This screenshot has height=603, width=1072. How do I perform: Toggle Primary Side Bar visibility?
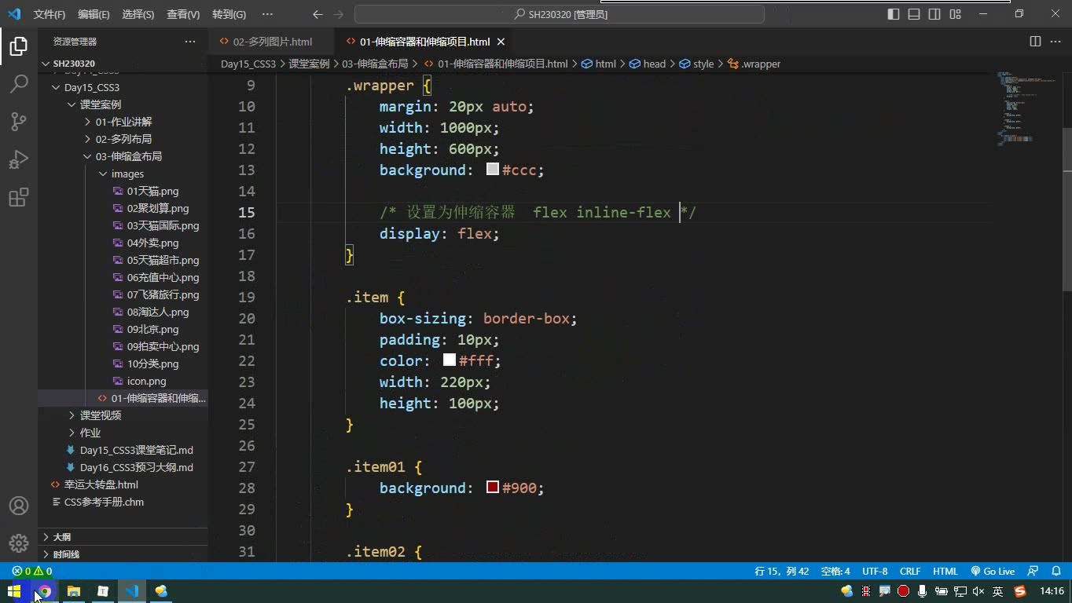894,14
